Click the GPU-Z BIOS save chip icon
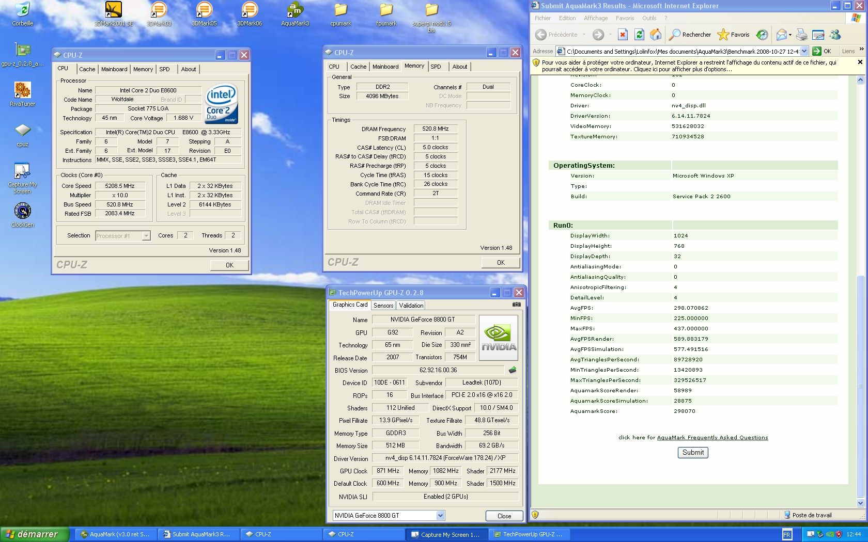The height and width of the screenshot is (542, 868). [x=513, y=370]
